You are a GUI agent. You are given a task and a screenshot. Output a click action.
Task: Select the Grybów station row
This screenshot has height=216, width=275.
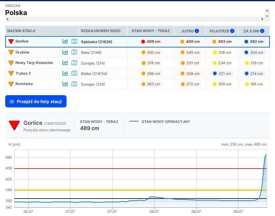point(137,52)
